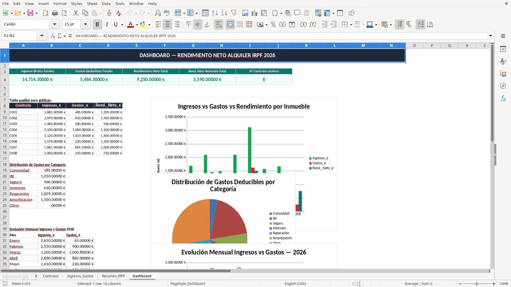This screenshot has height=287, width=511.
Task: Sort descending
Action: [x=224, y=13]
